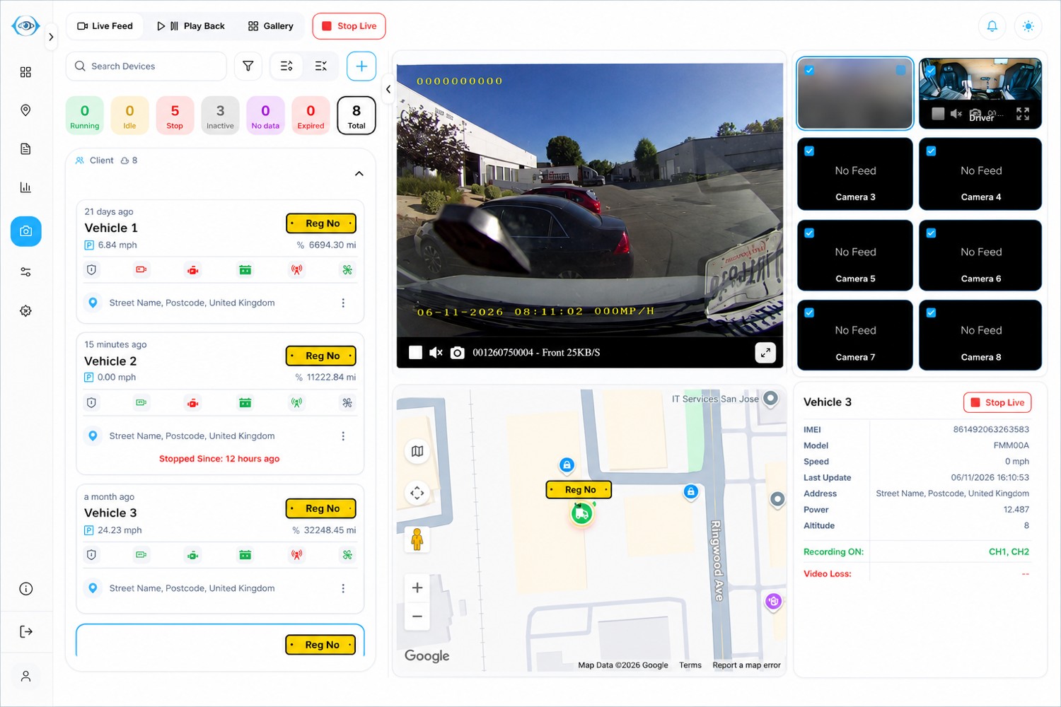Zoom in on the map
Screen dimensions: 1061x707
pos(417,588)
